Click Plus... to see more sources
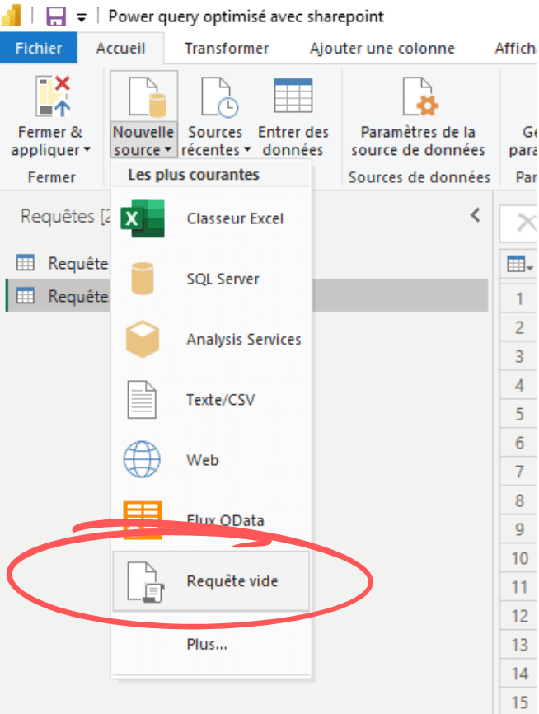539x714 pixels. (207, 644)
